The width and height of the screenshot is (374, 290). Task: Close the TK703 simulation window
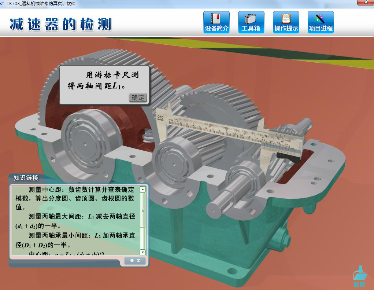(365, 3)
